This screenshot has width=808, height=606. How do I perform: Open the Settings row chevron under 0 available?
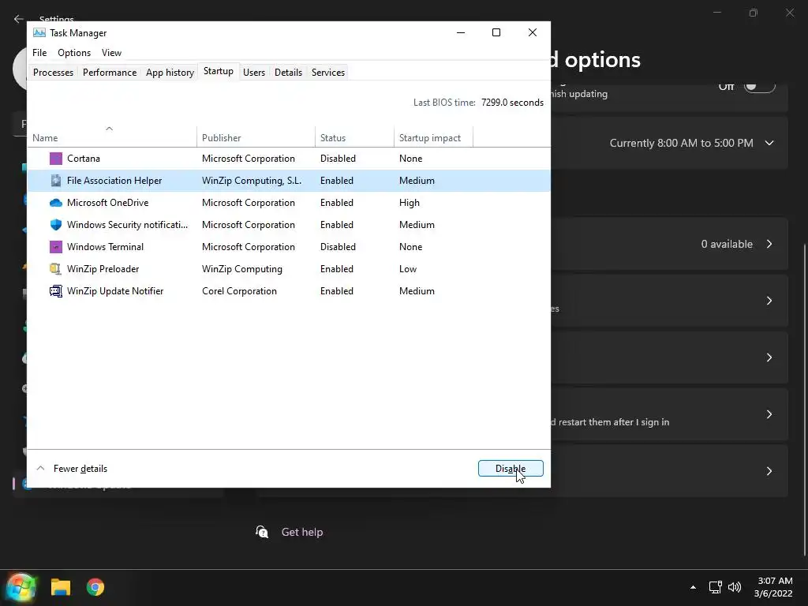tap(769, 301)
